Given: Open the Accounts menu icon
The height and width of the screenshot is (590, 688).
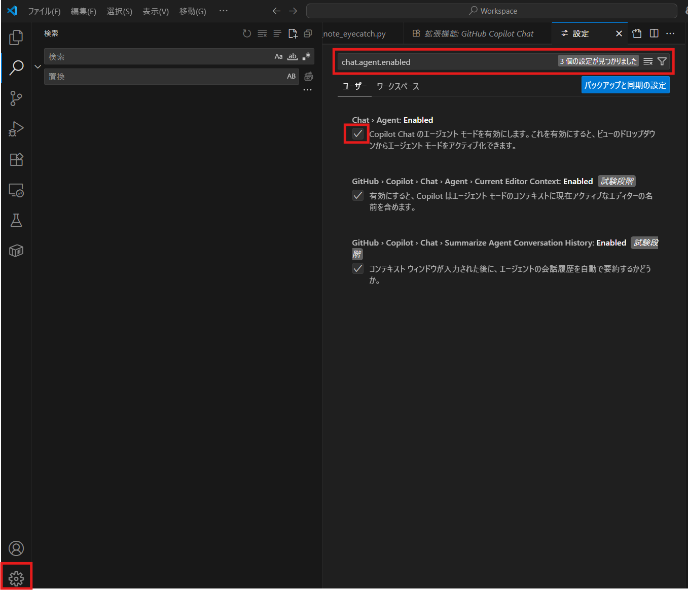Looking at the screenshot, I should click(16, 548).
